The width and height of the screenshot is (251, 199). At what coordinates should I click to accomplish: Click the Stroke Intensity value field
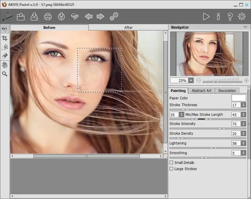pos(236,124)
